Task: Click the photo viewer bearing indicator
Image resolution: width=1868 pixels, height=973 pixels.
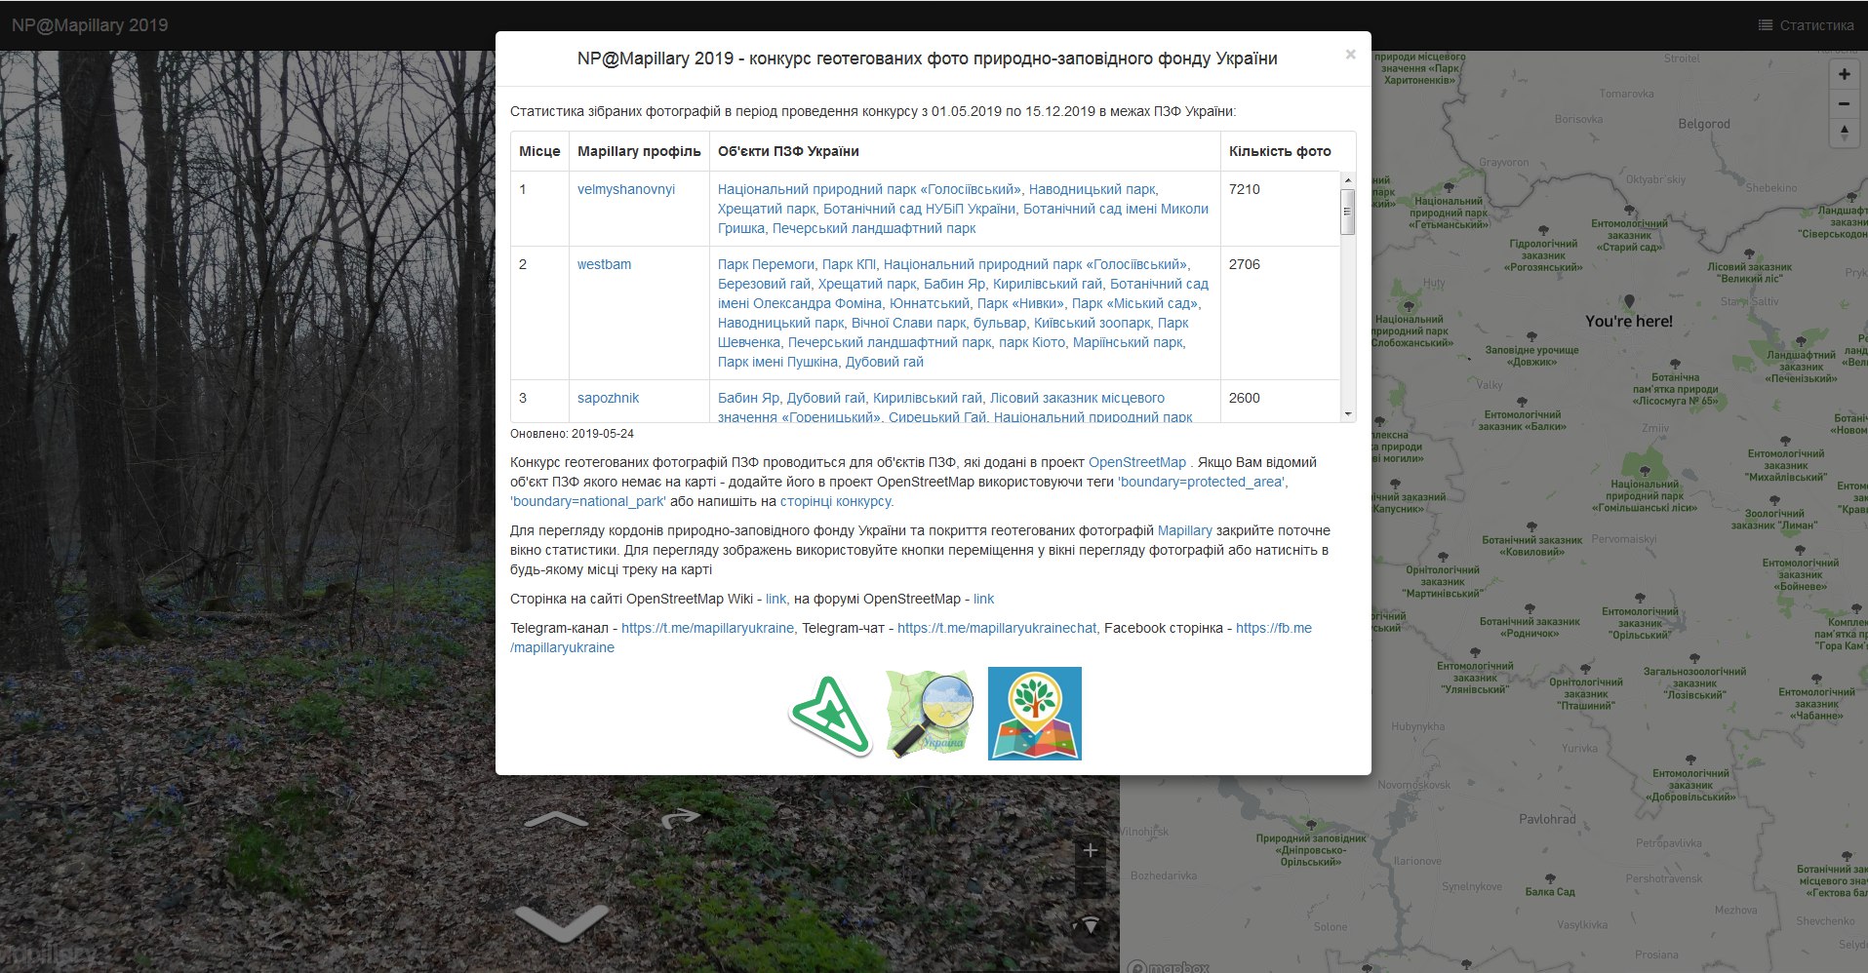Action: pyautogui.click(x=1090, y=926)
